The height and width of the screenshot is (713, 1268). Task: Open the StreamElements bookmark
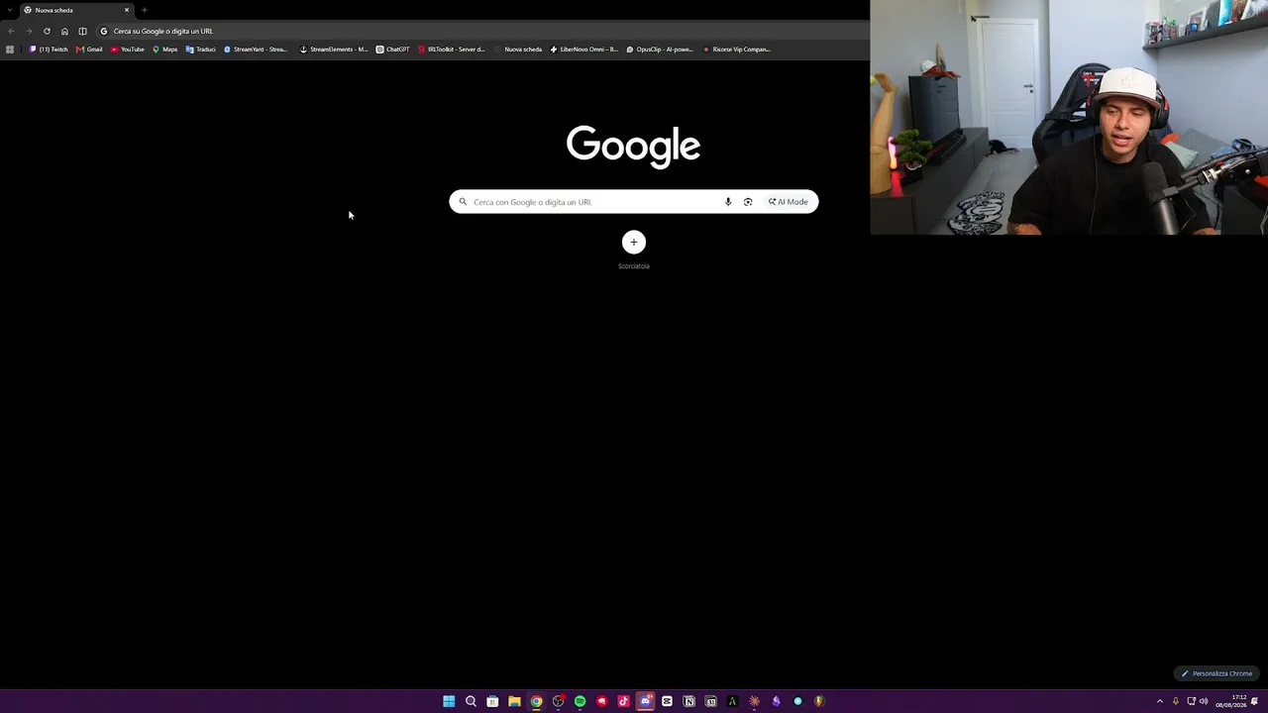coord(334,50)
